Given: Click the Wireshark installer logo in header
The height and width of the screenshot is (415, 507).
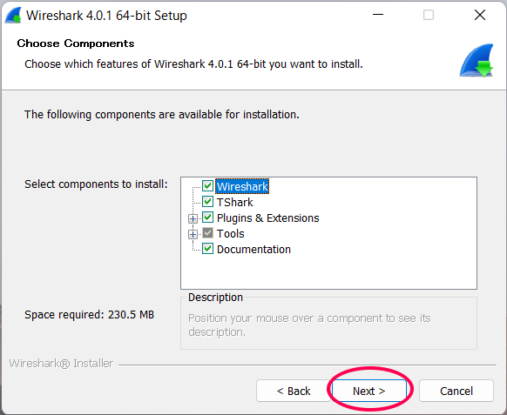Looking at the screenshot, I should 477,61.
